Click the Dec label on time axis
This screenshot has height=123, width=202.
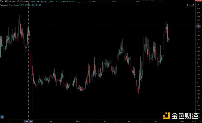[x=51, y=121]
